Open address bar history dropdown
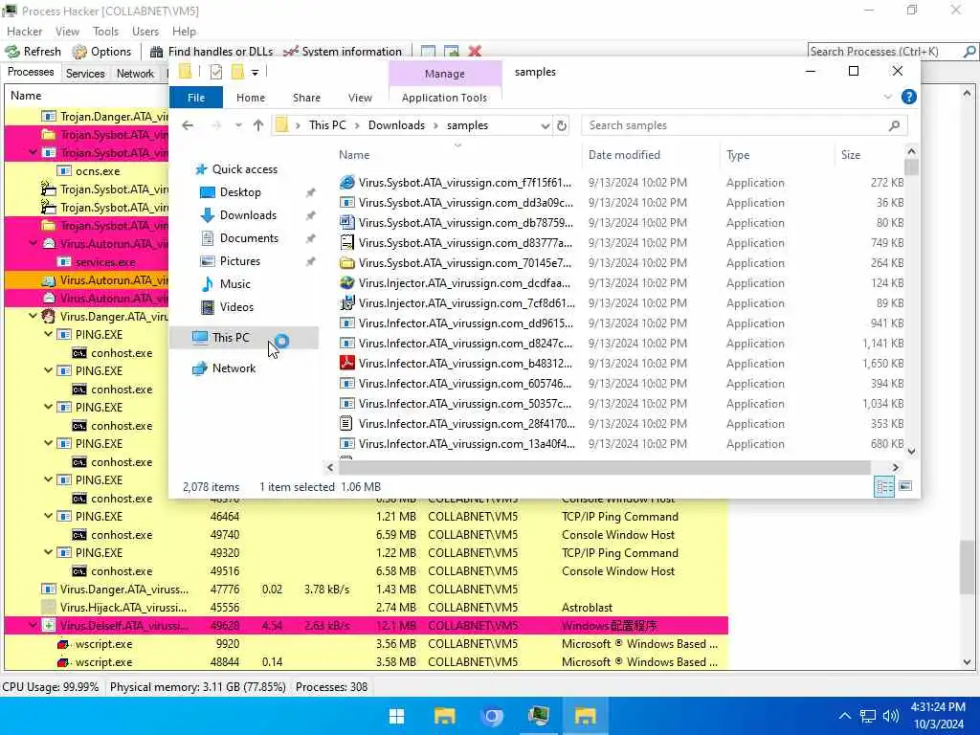 [545, 125]
